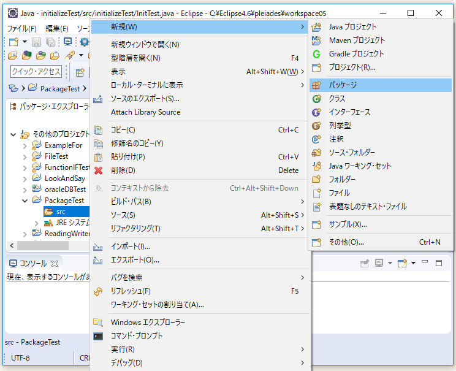456x371 pixels.
Task: Select Maven プロジェクト entry
Action: (381, 40)
